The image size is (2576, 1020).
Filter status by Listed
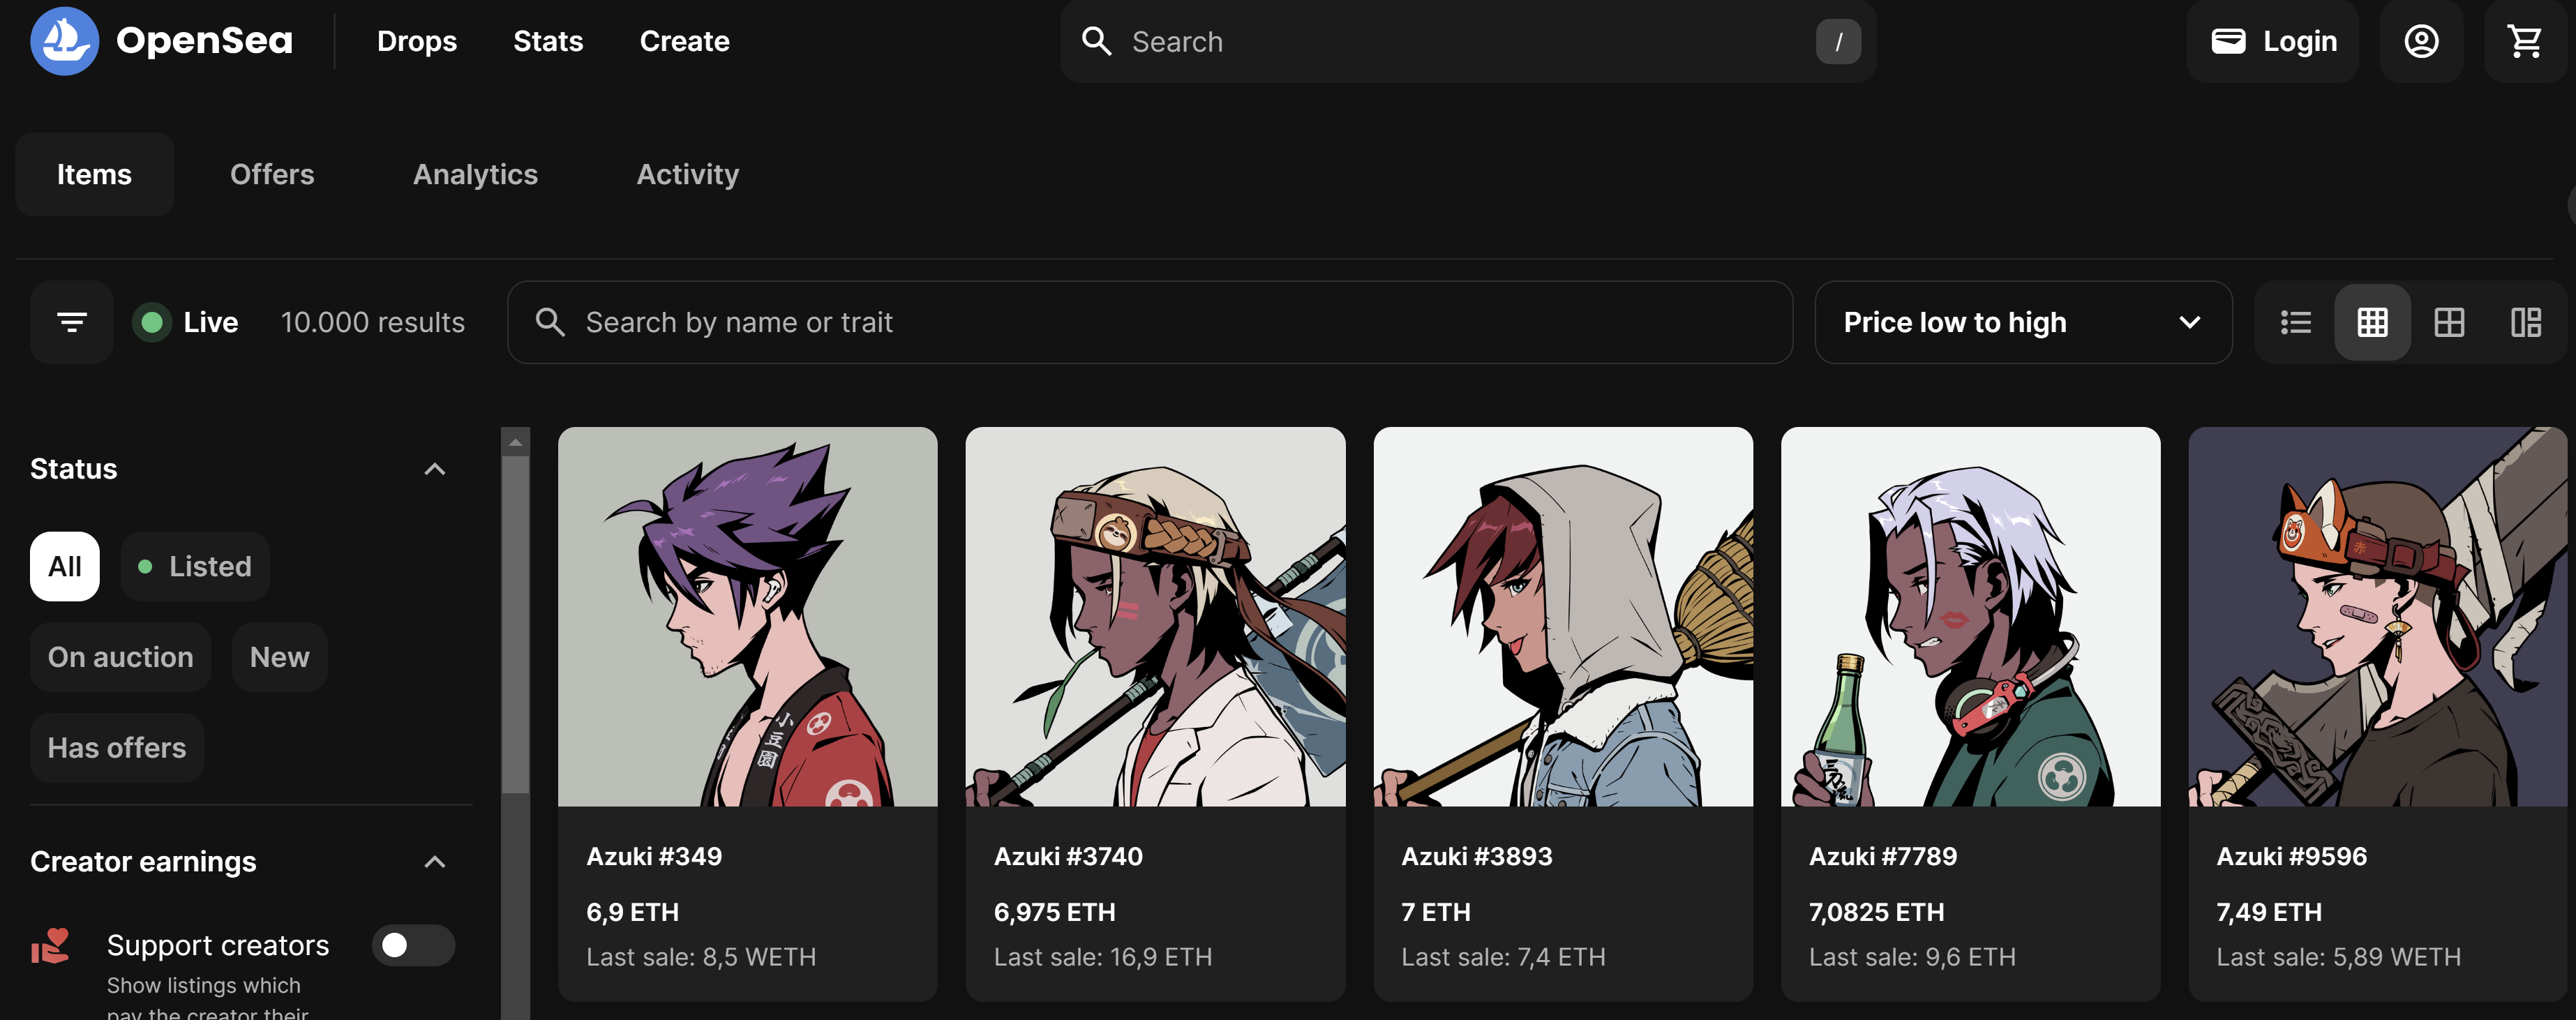[x=195, y=566]
